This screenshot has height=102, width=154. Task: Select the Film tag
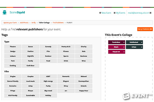click(x=48, y=51)
